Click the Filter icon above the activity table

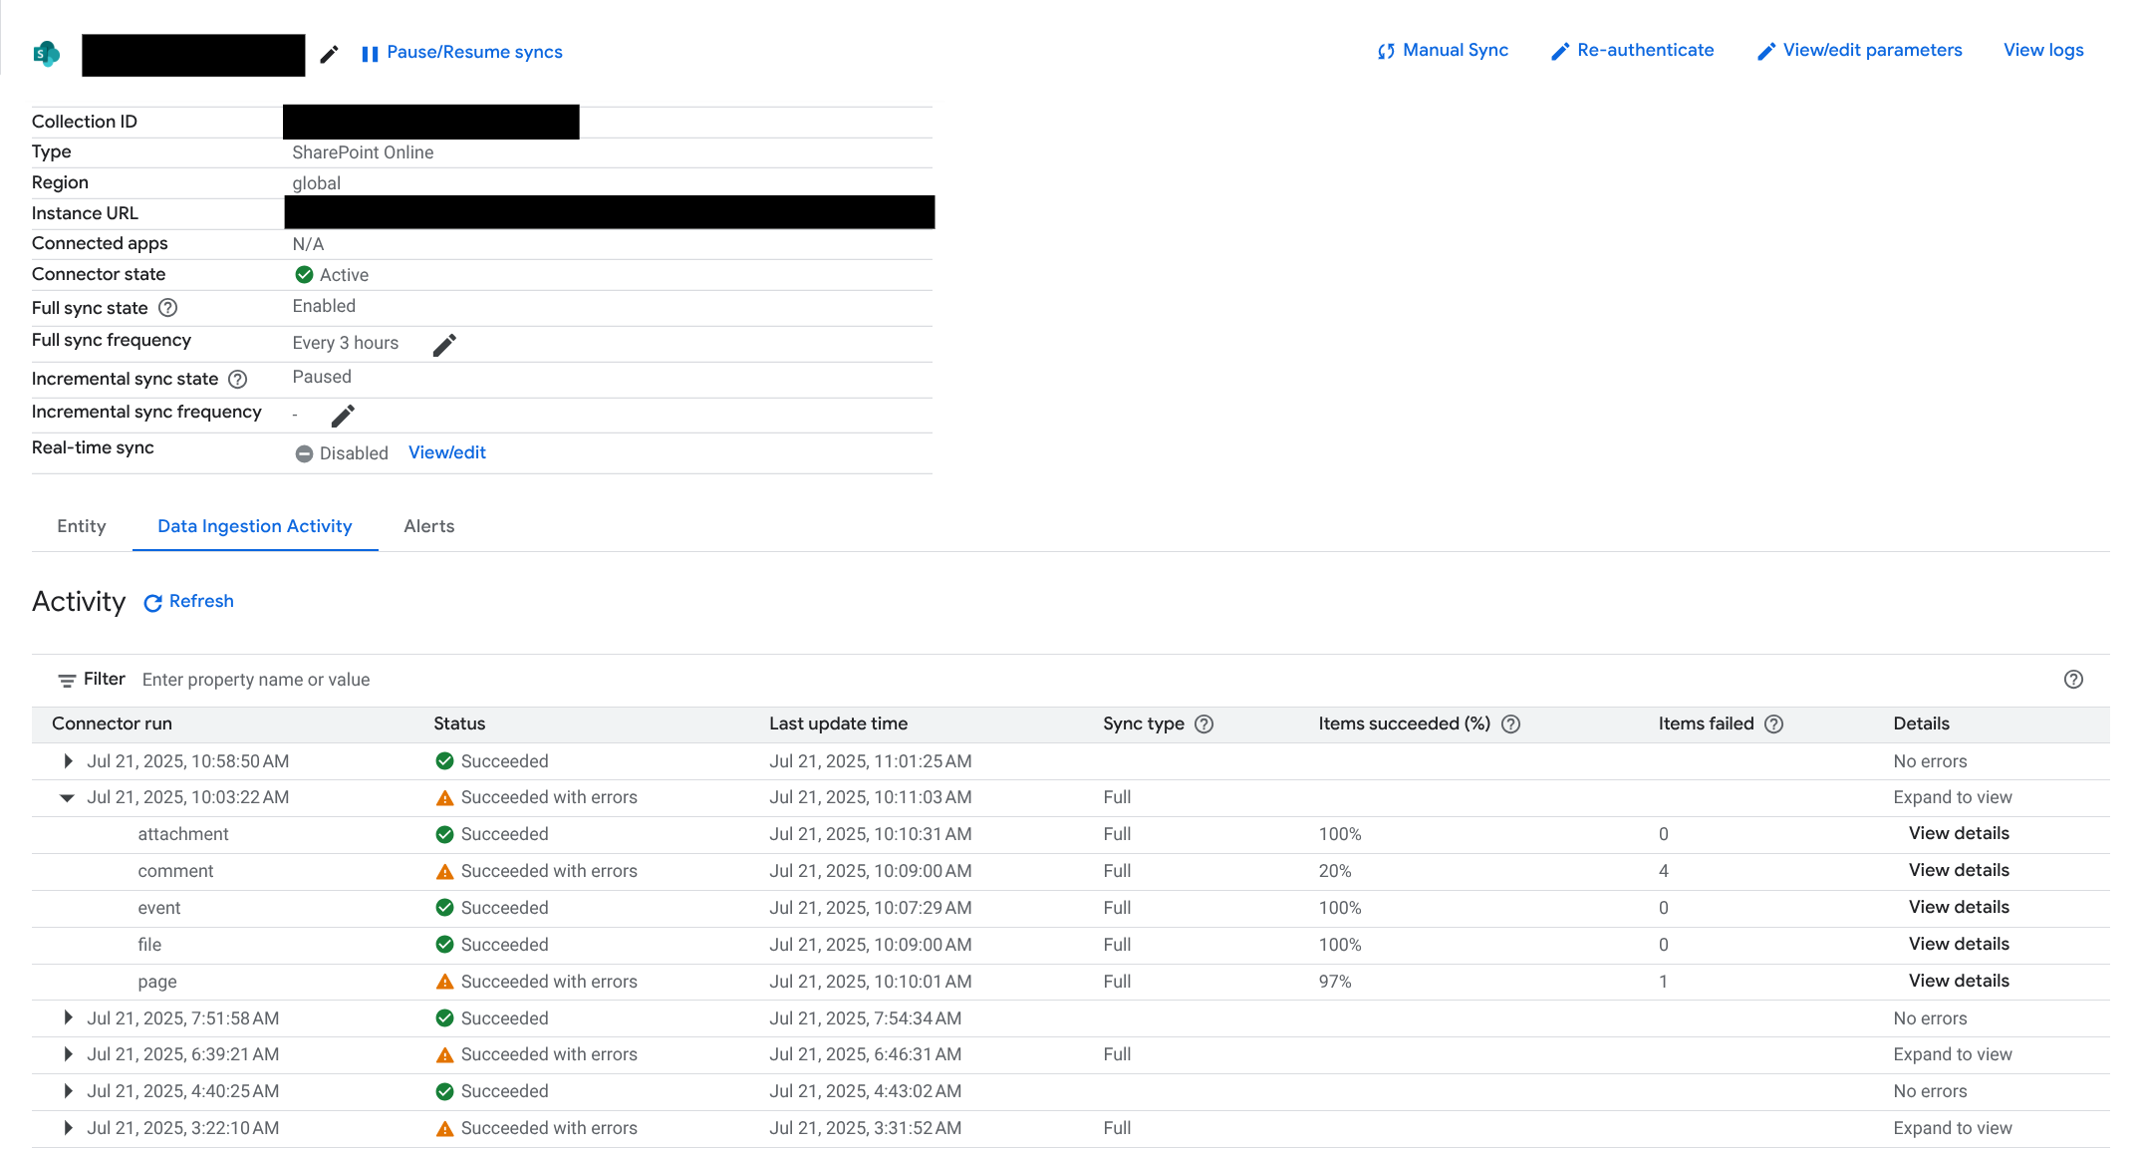(67, 679)
